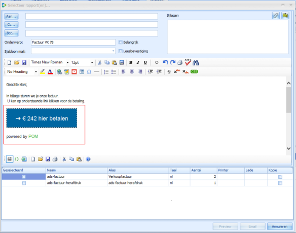Click the Bcc... button

tap(11, 33)
